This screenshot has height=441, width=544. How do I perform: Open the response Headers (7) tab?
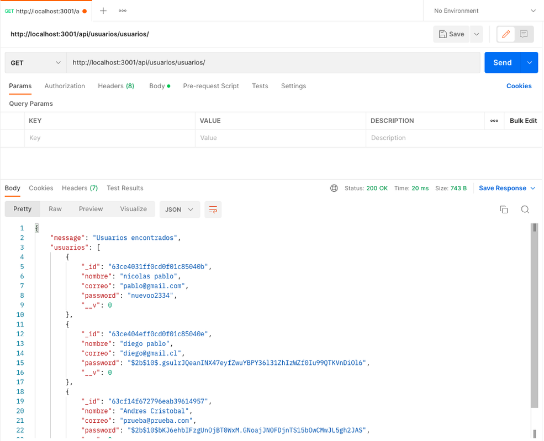80,188
